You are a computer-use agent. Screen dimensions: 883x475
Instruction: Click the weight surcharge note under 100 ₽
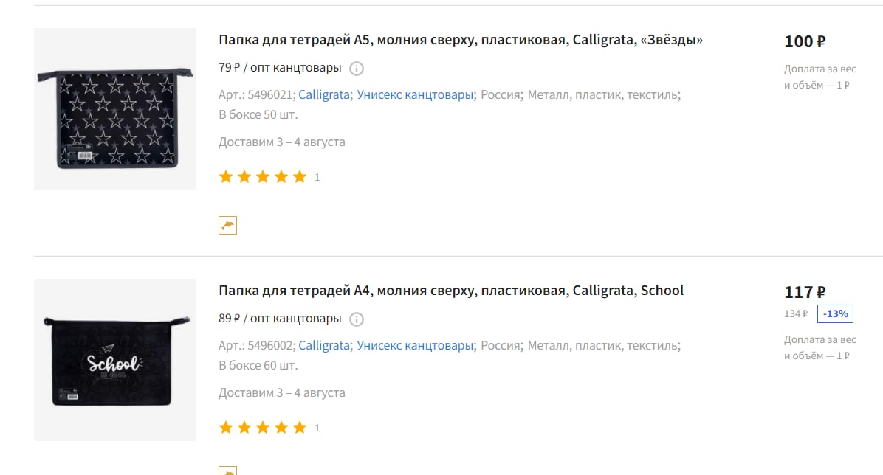(820, 77)
